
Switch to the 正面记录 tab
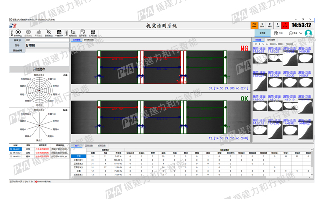point(89,146)
